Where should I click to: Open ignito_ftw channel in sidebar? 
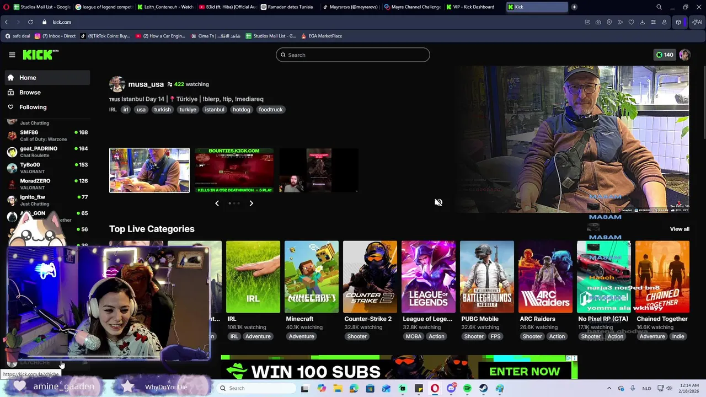click(x=47, y=200)
